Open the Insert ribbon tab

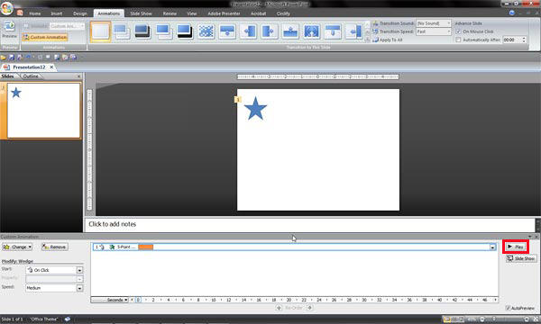click(57, 13)
